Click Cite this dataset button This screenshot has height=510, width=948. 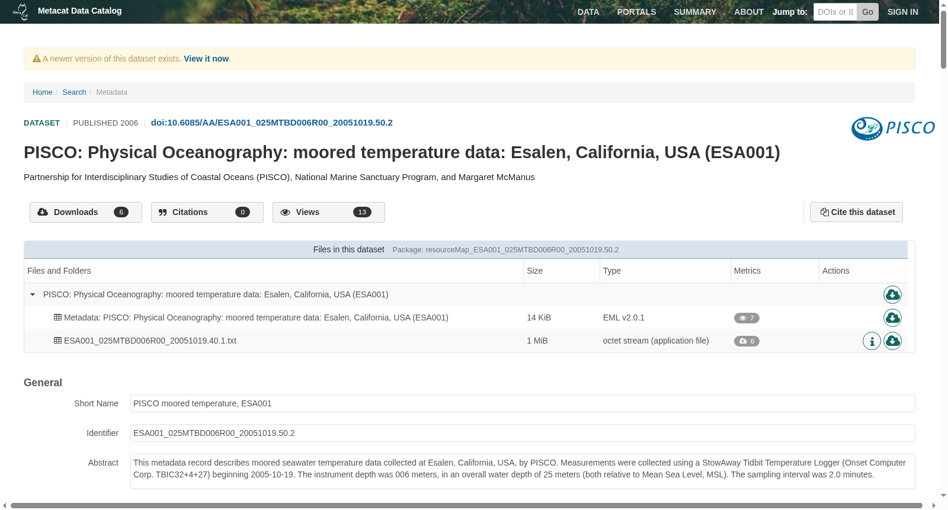[856, 212]
